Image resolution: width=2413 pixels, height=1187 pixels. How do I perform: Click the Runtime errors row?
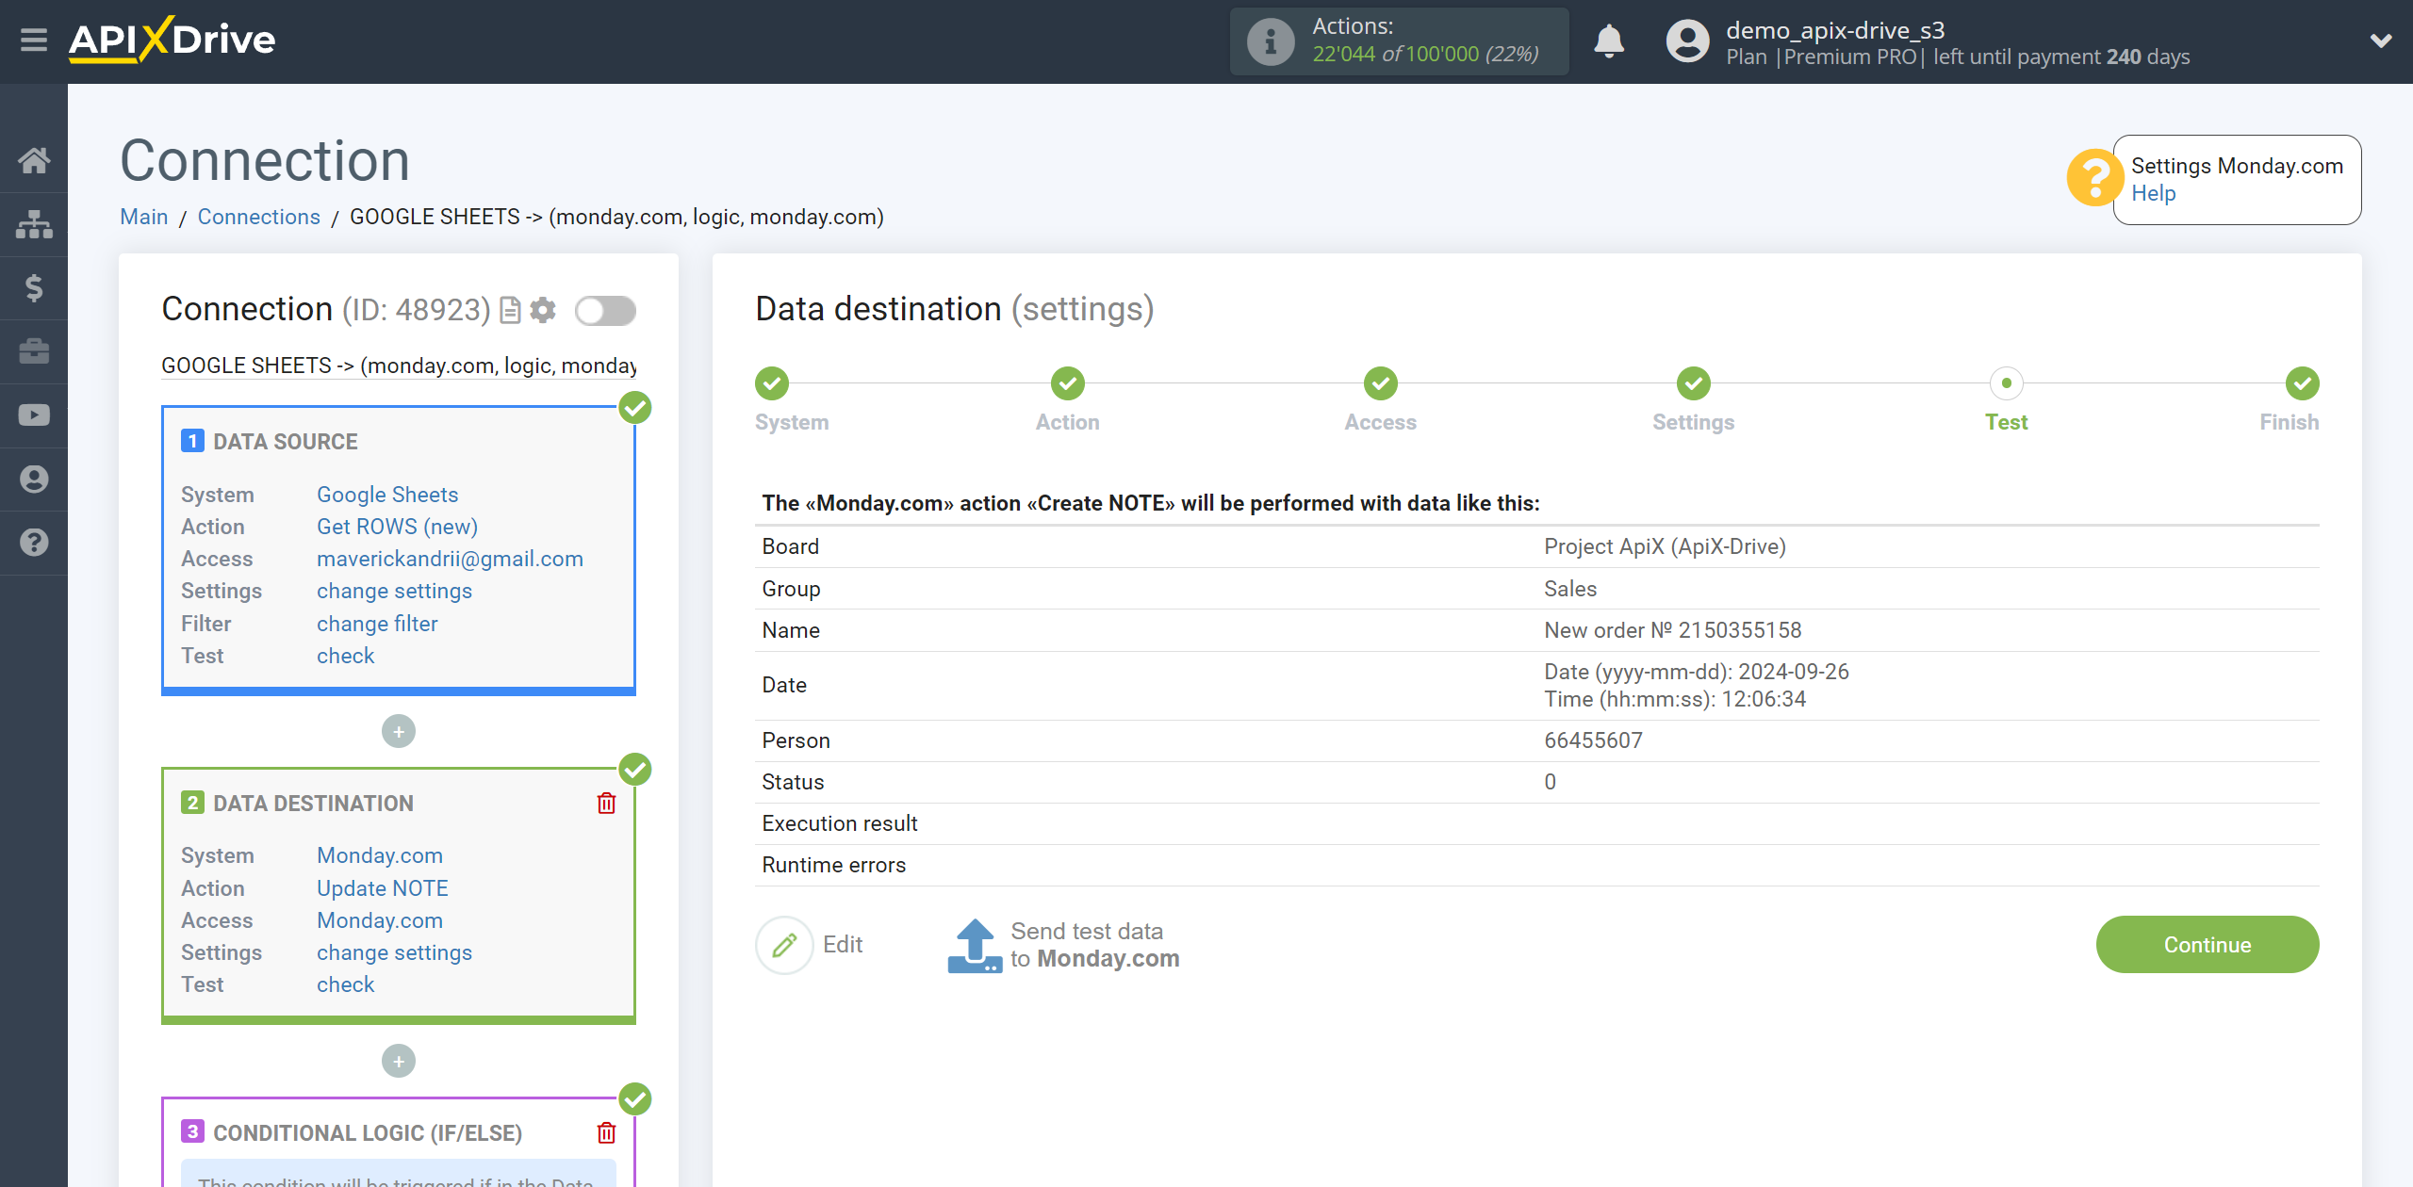coord(1537,865)
